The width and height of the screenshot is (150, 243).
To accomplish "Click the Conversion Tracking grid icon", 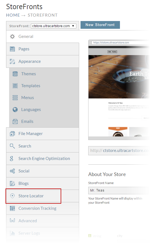I will pos(12,208).
